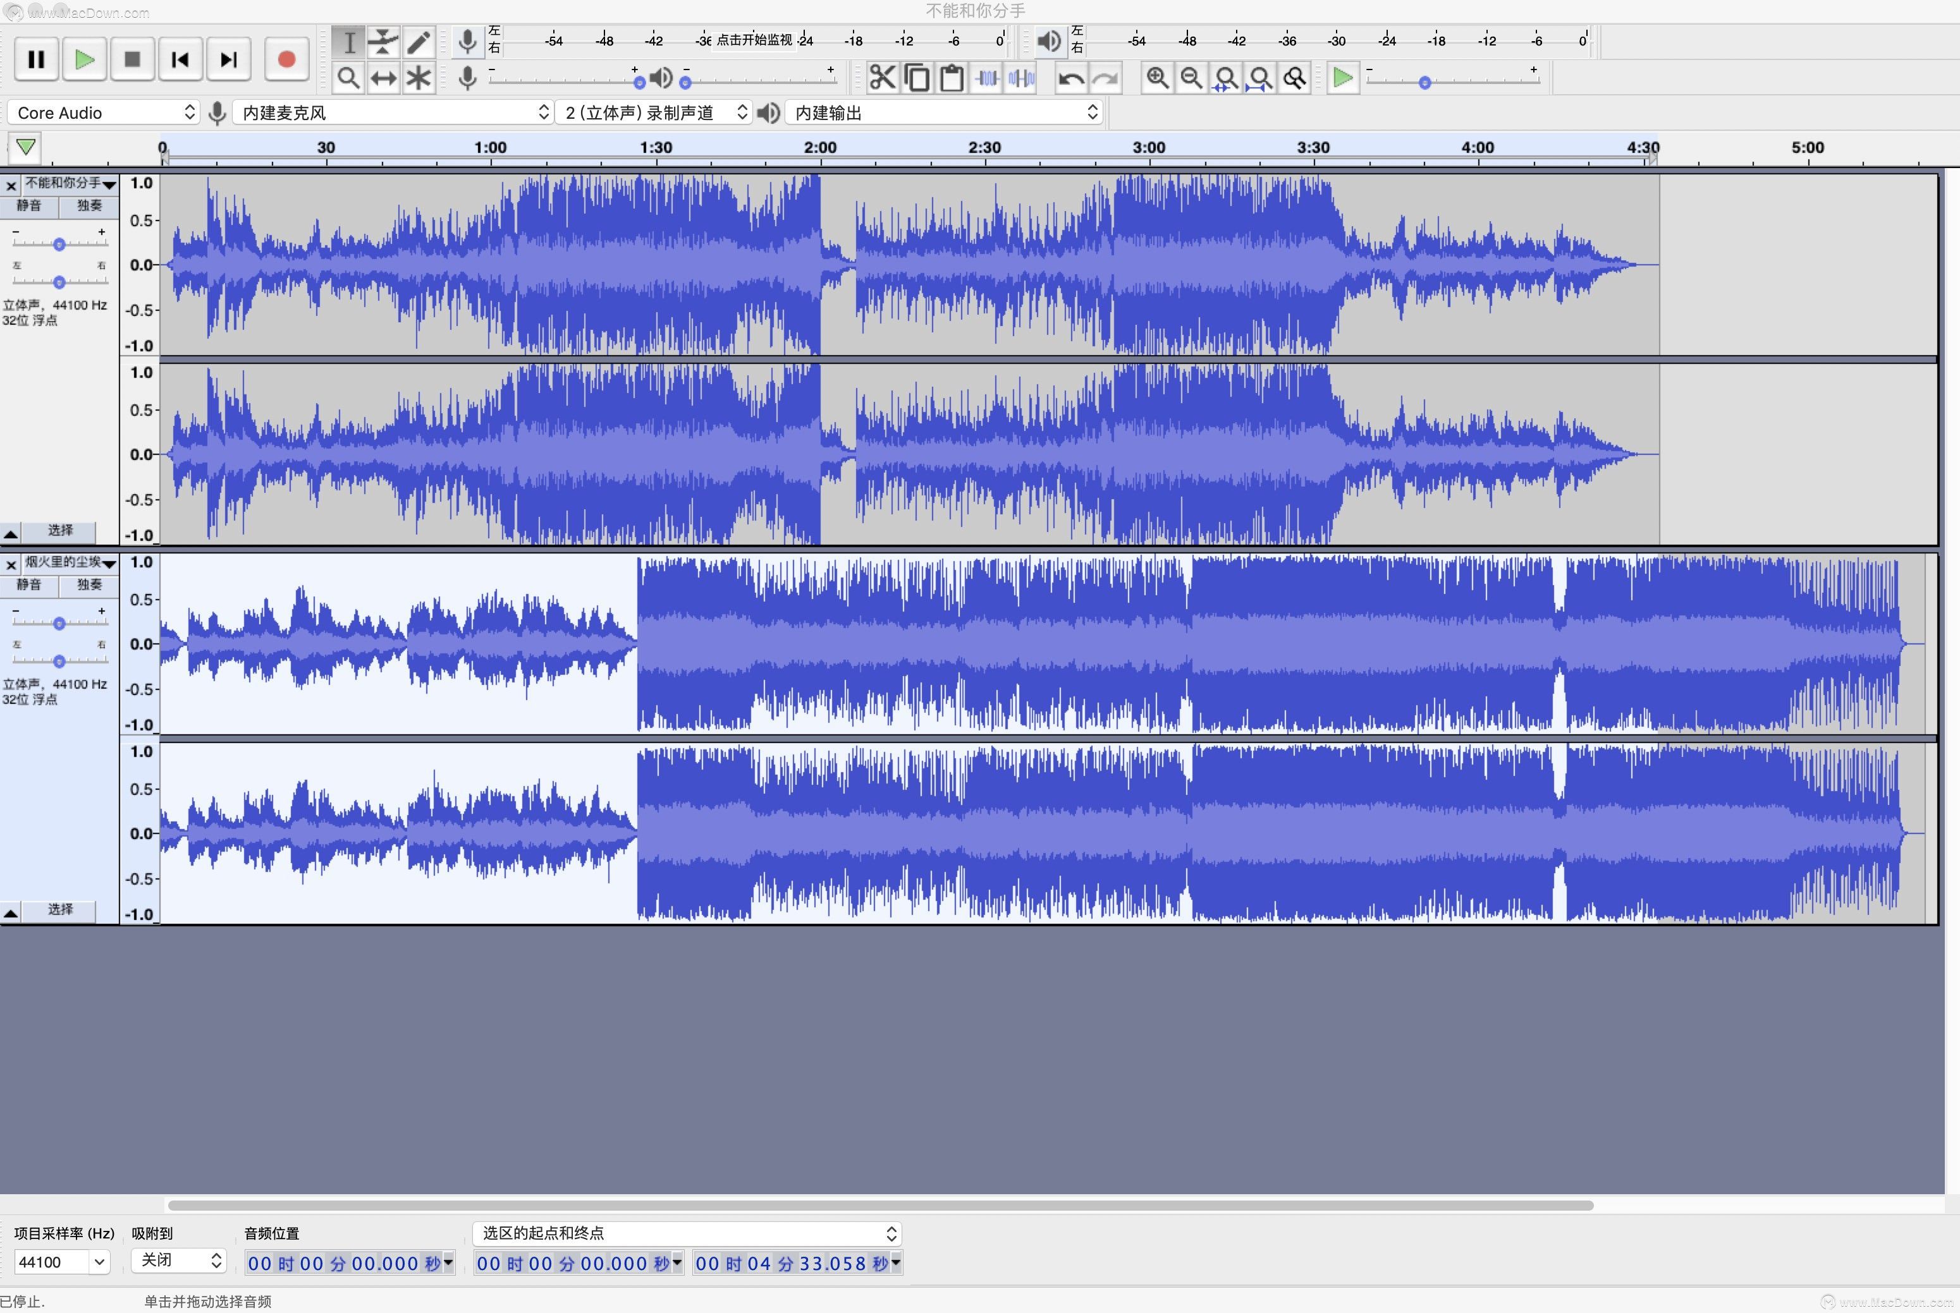Click the 2:00 mark on the timeline ruler
Image resolution: width=1960 pixels, height=1313 pixels.
pos(819,148)
